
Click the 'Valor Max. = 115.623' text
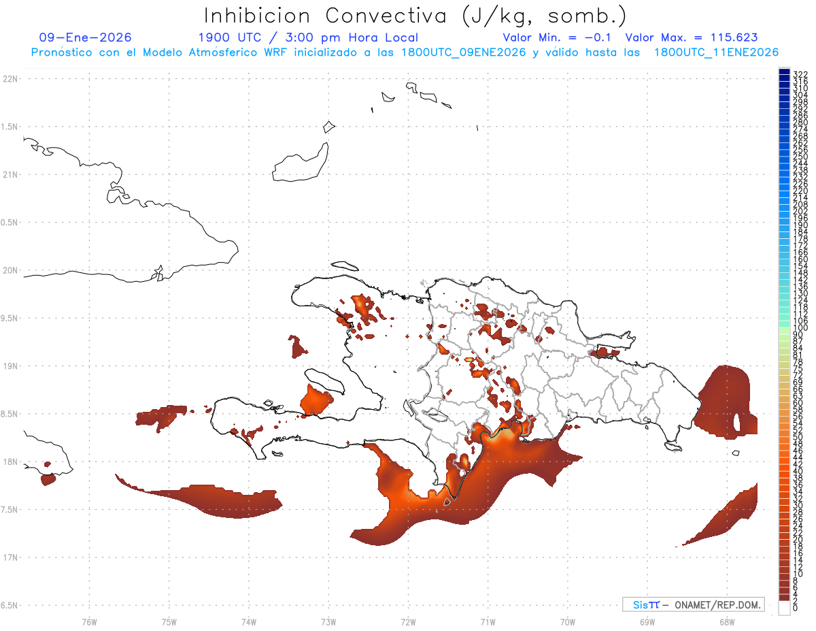point(692,37)
